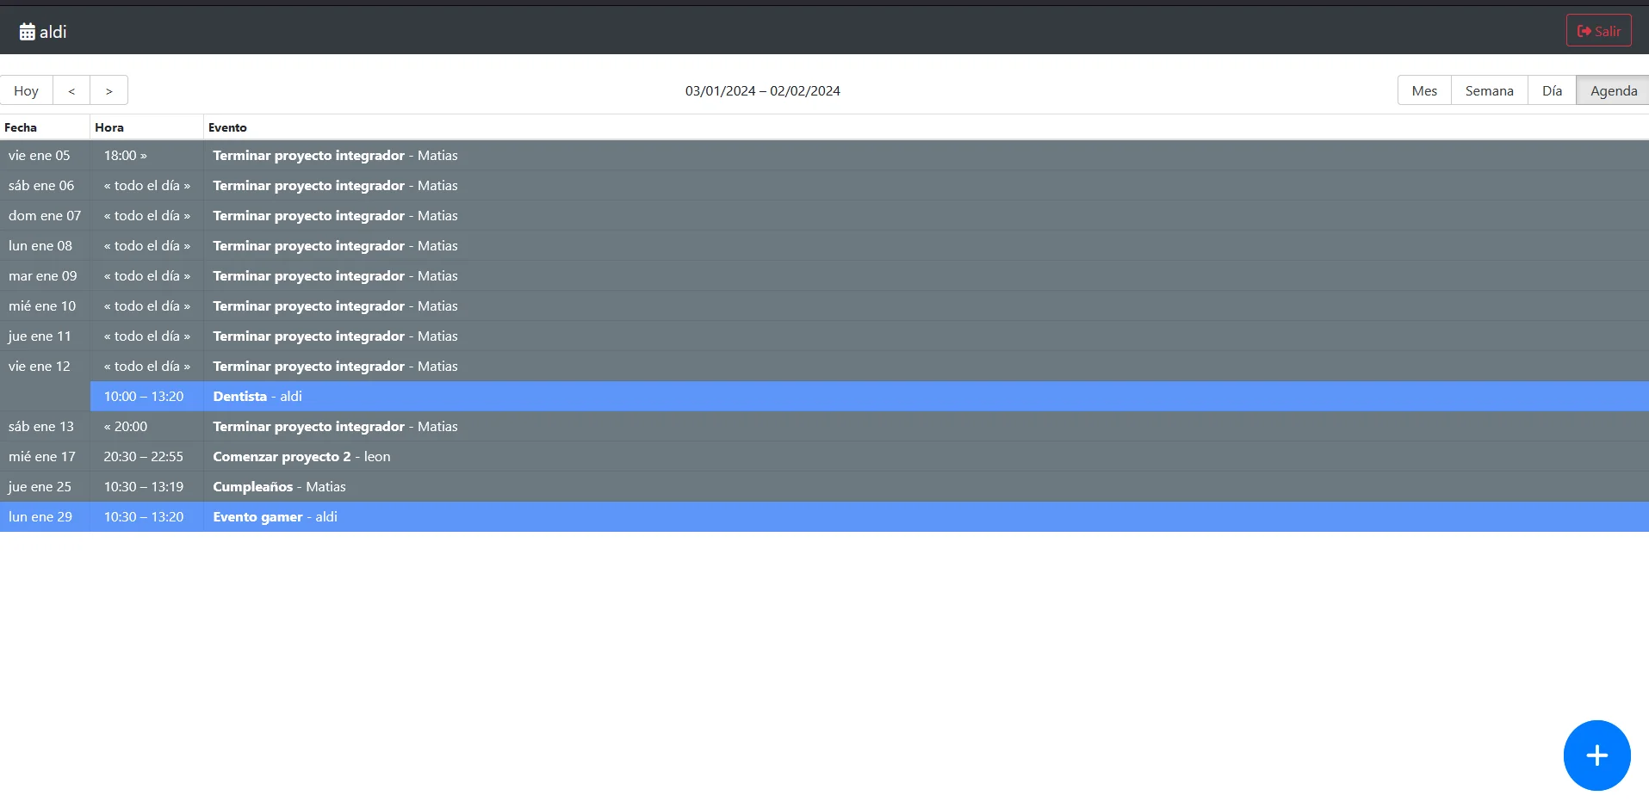Click 10:30 – 13:20 time for Evento gamer
The image size is (1649, 808).
147,516
